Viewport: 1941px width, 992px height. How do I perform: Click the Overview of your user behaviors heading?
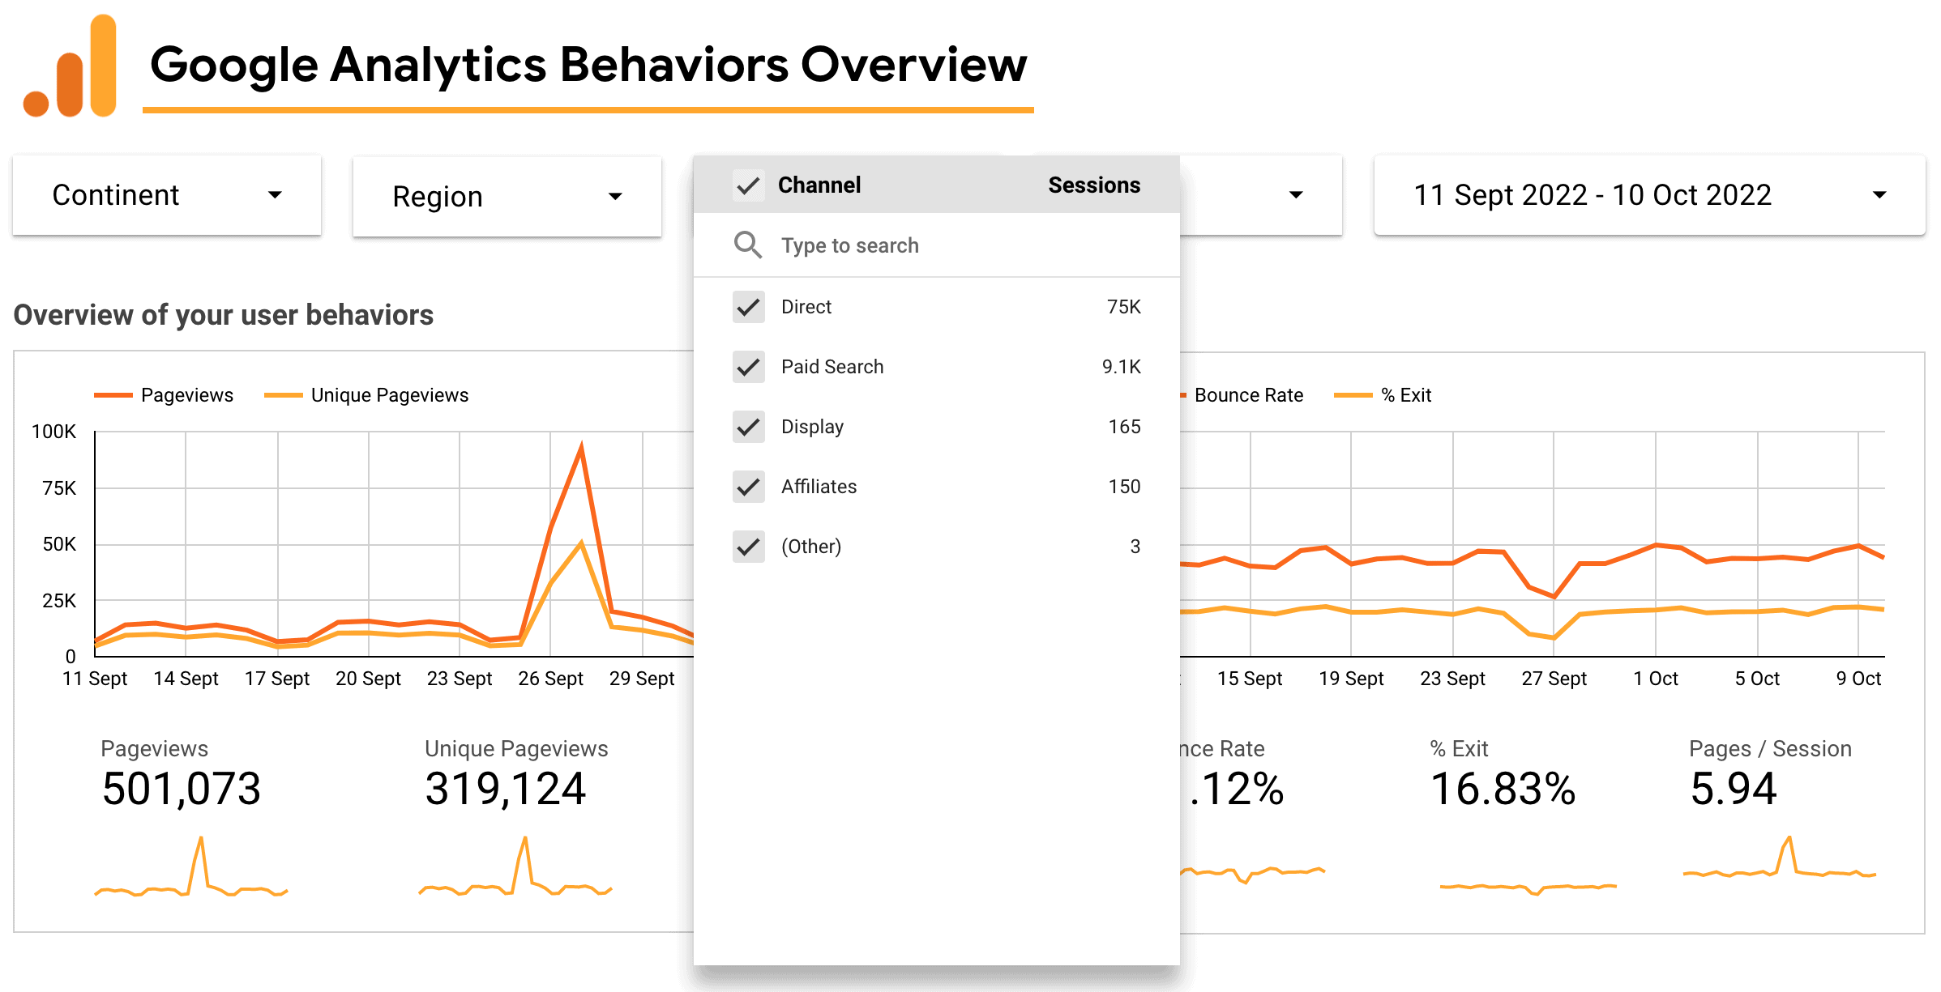[x=224, y=315]
